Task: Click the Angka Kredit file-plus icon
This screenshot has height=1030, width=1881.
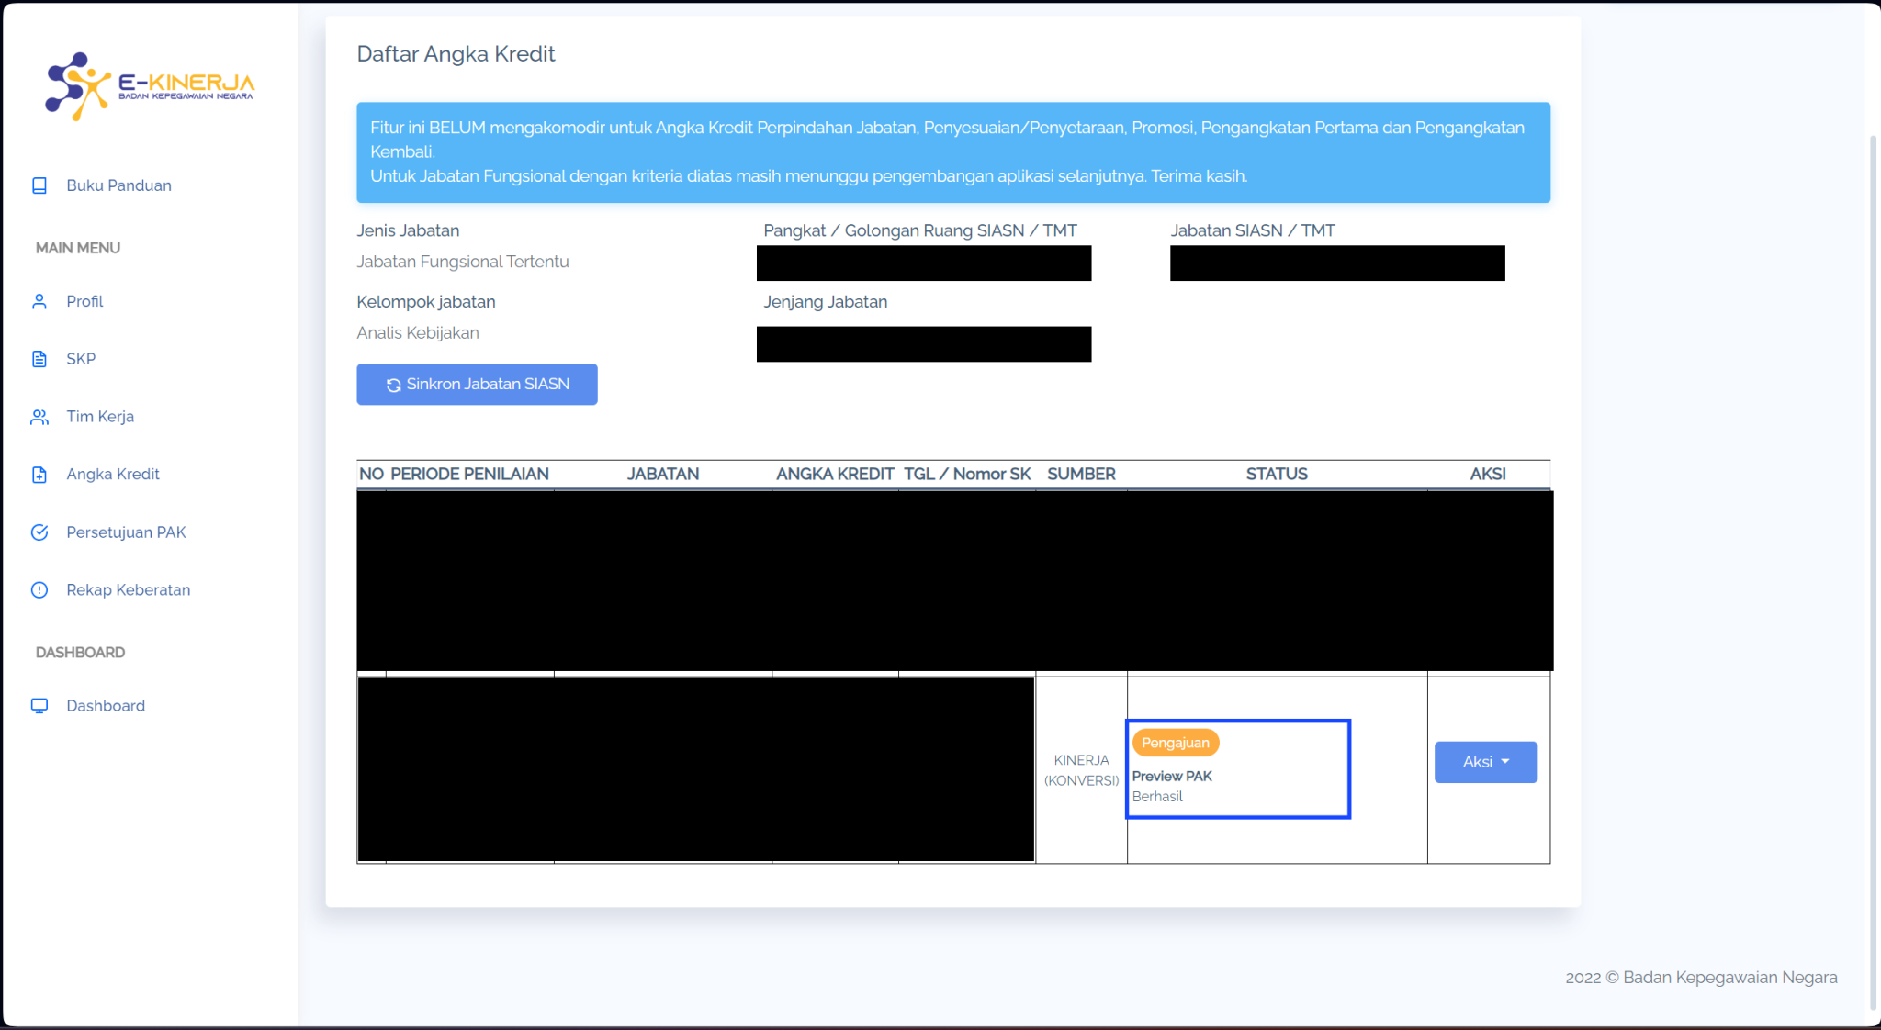Action: (39, 475)
